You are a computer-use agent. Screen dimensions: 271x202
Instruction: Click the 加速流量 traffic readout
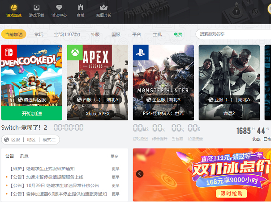[195, 132]
